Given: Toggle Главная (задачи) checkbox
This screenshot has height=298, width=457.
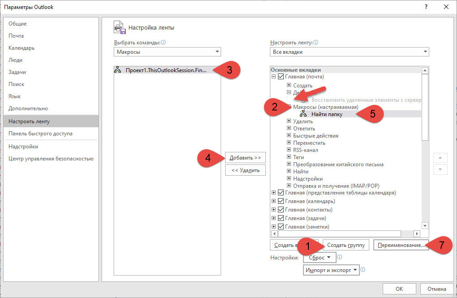Looking at the screenshot, I should coord(281,218).
